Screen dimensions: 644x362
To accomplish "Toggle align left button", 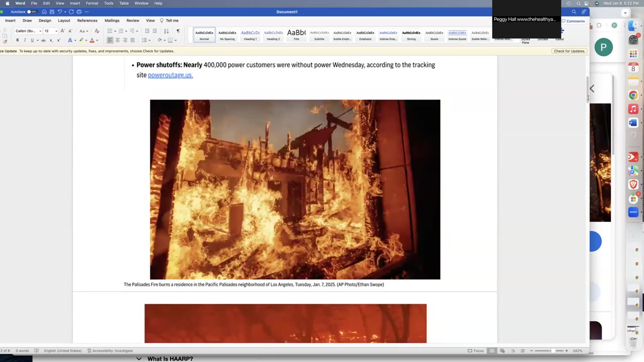I will 110,40.
